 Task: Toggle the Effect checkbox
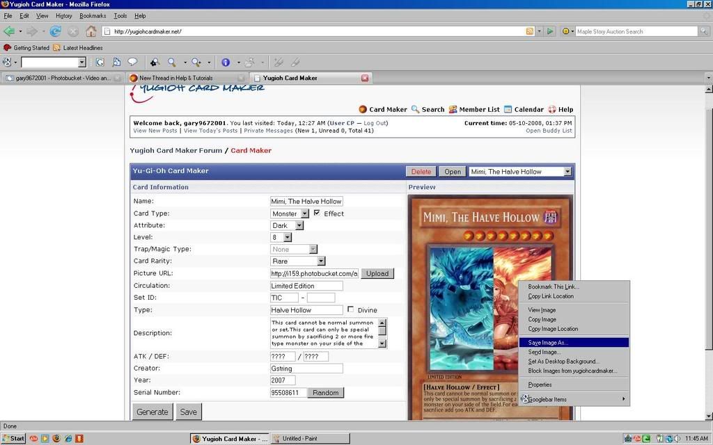coord(317,213)
